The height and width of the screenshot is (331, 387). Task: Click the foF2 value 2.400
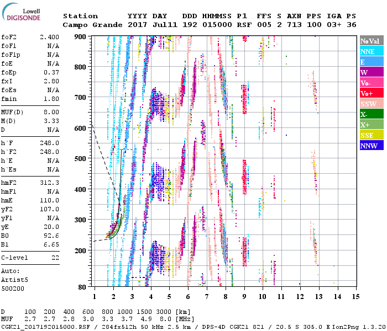click(x=49, y=37)
